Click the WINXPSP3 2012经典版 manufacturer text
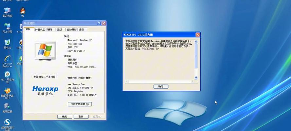Screen dimensions: 291x131 coord(79,78)
